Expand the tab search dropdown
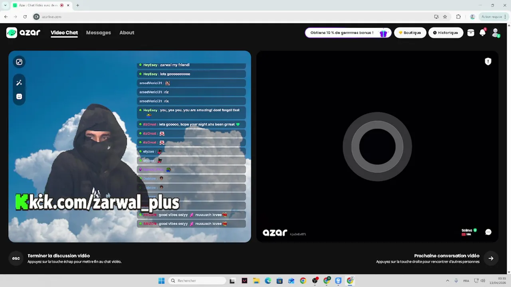The height and width of the screenshot is (287, 511). (5, 5)
